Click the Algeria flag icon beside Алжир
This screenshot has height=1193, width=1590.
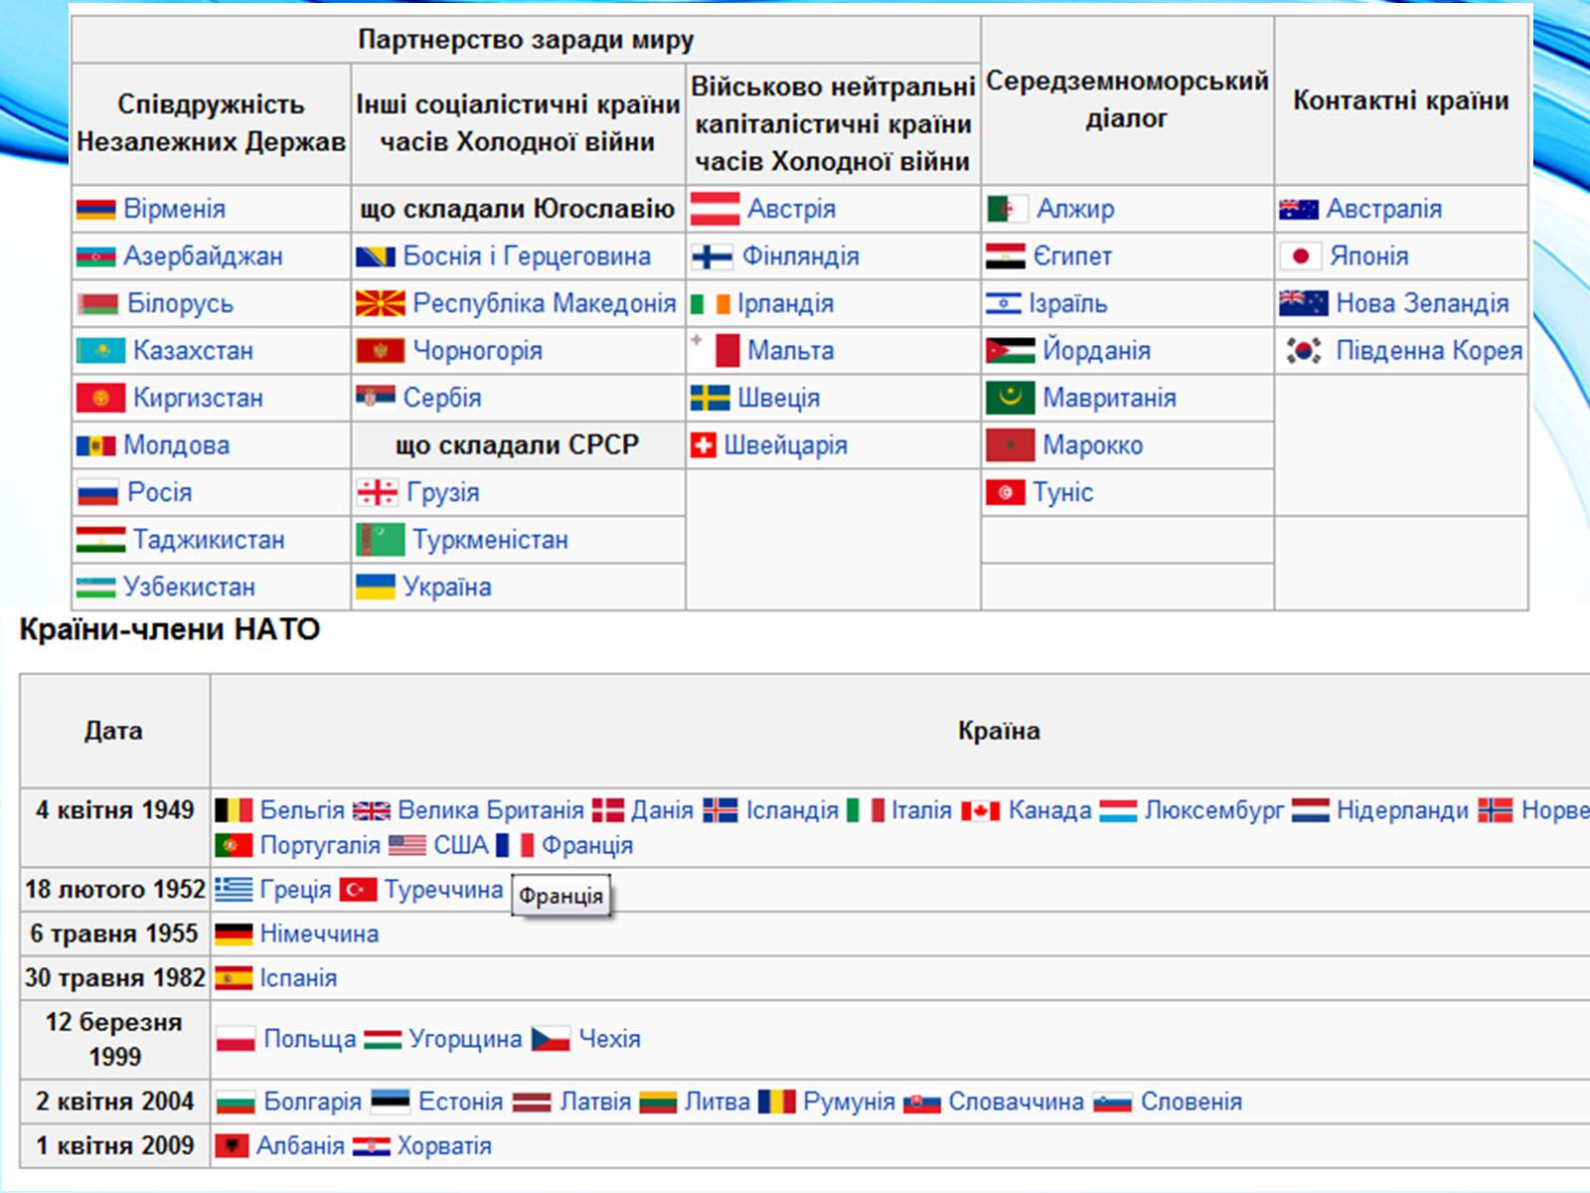1008,209
